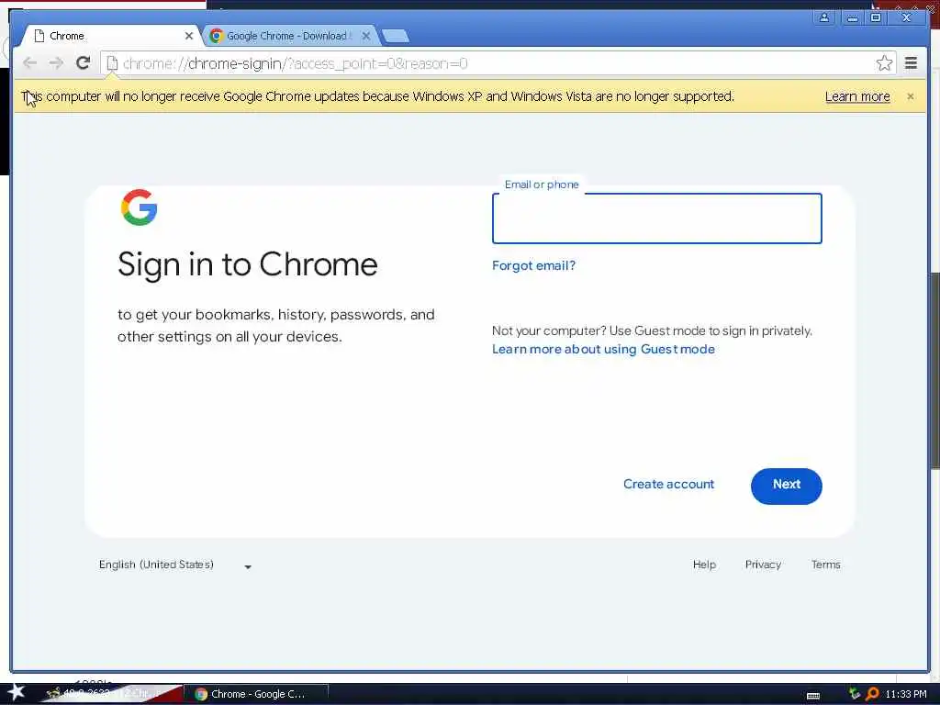Open the Help link in footer
The image size is (940, 705).
[704, 565]
